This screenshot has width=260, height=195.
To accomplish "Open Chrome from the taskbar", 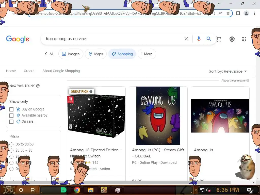I will click(77, 190).
